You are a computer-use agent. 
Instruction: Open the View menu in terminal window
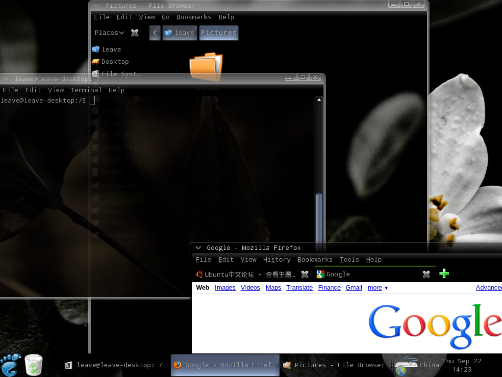click(56, 90)
